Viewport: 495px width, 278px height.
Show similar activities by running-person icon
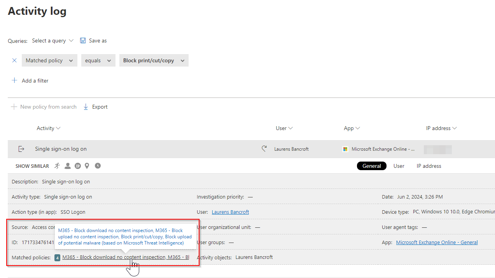pyautogui.click(x=57, y=166)
